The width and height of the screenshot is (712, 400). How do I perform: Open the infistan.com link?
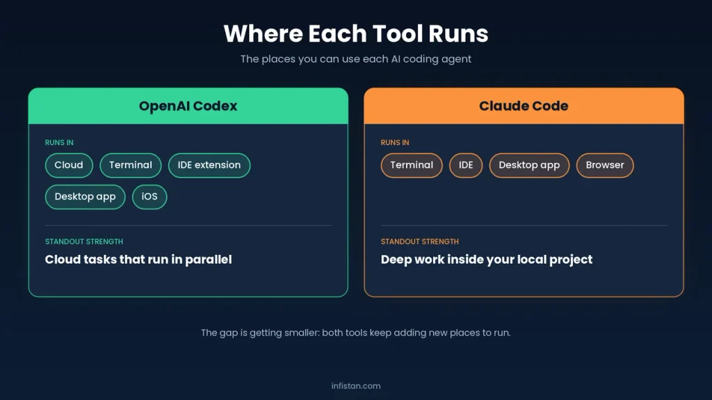point(356,386)
